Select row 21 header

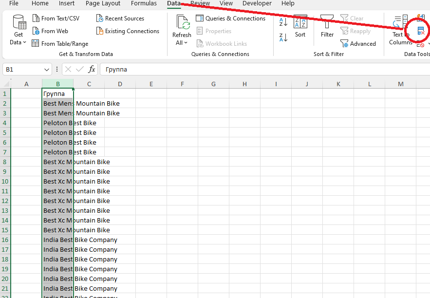coord(5,288)
